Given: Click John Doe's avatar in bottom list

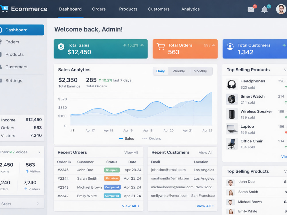Looking at the screenshot, I should click(230, 183).
